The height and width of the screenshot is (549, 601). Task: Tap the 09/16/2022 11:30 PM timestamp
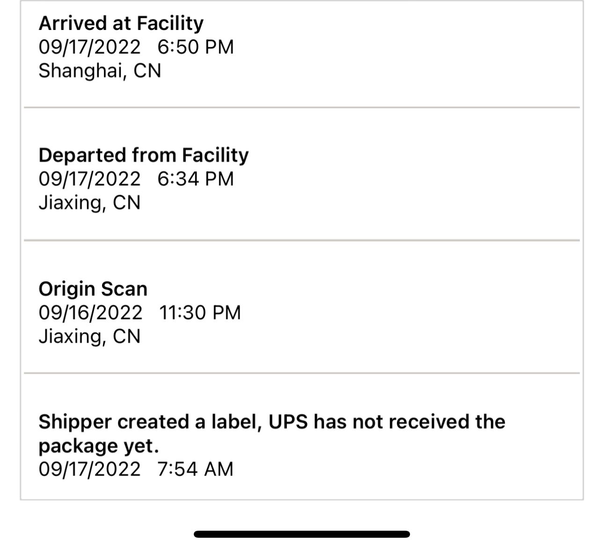(139, 313)
